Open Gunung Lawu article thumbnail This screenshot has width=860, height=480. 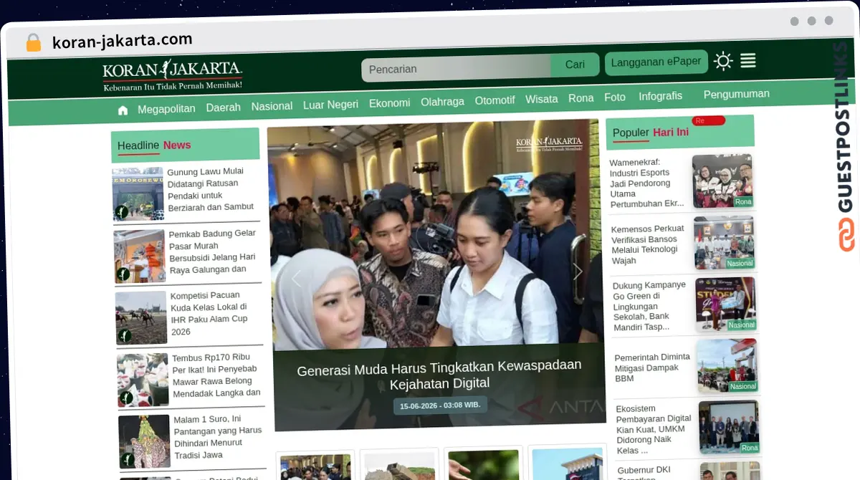coord(138,193)
